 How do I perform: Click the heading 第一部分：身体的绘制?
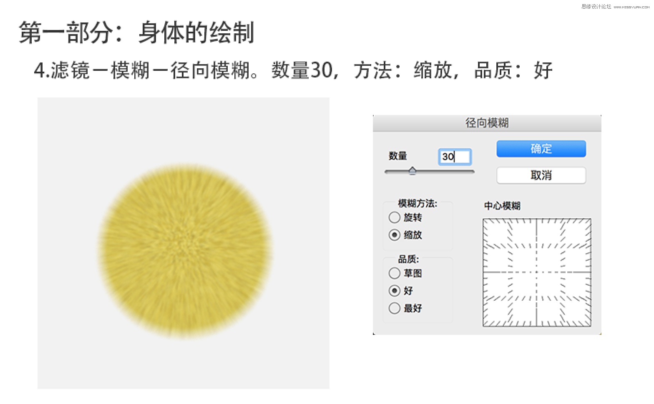click(x=137, y=32)
